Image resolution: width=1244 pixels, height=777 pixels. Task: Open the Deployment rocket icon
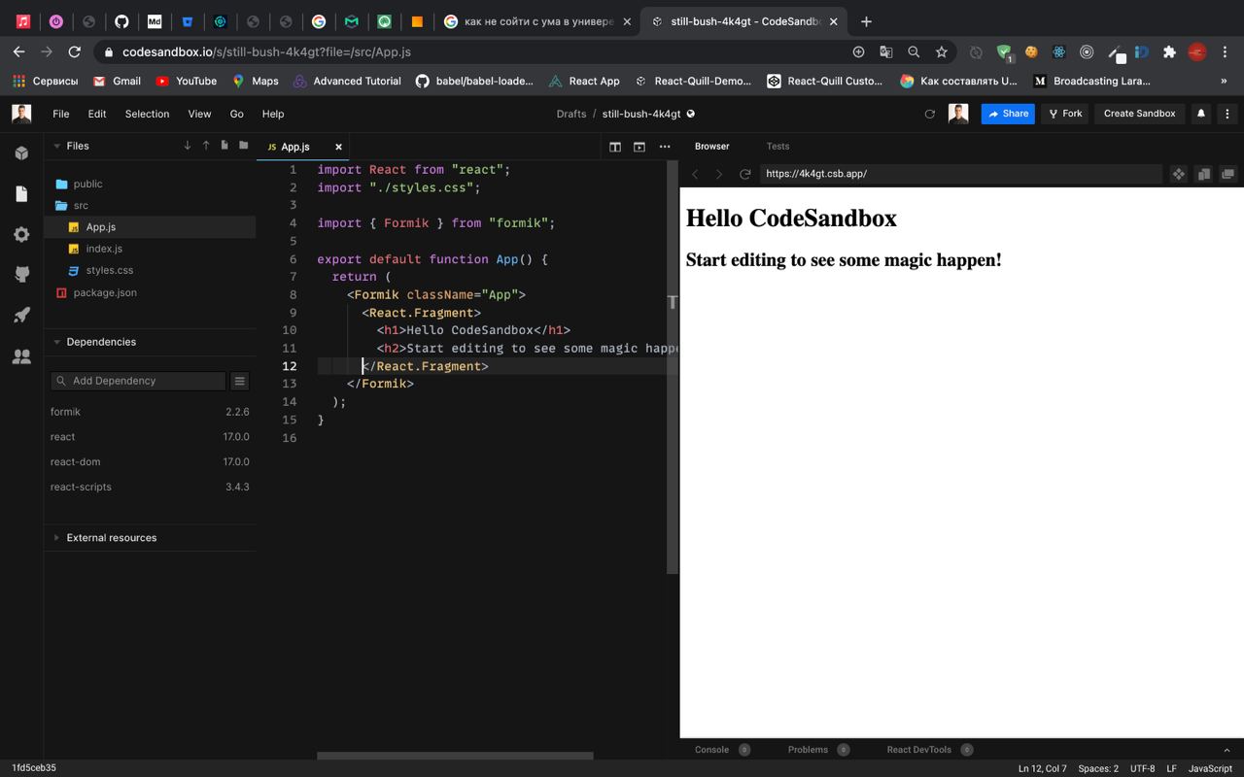click(21, 316)
